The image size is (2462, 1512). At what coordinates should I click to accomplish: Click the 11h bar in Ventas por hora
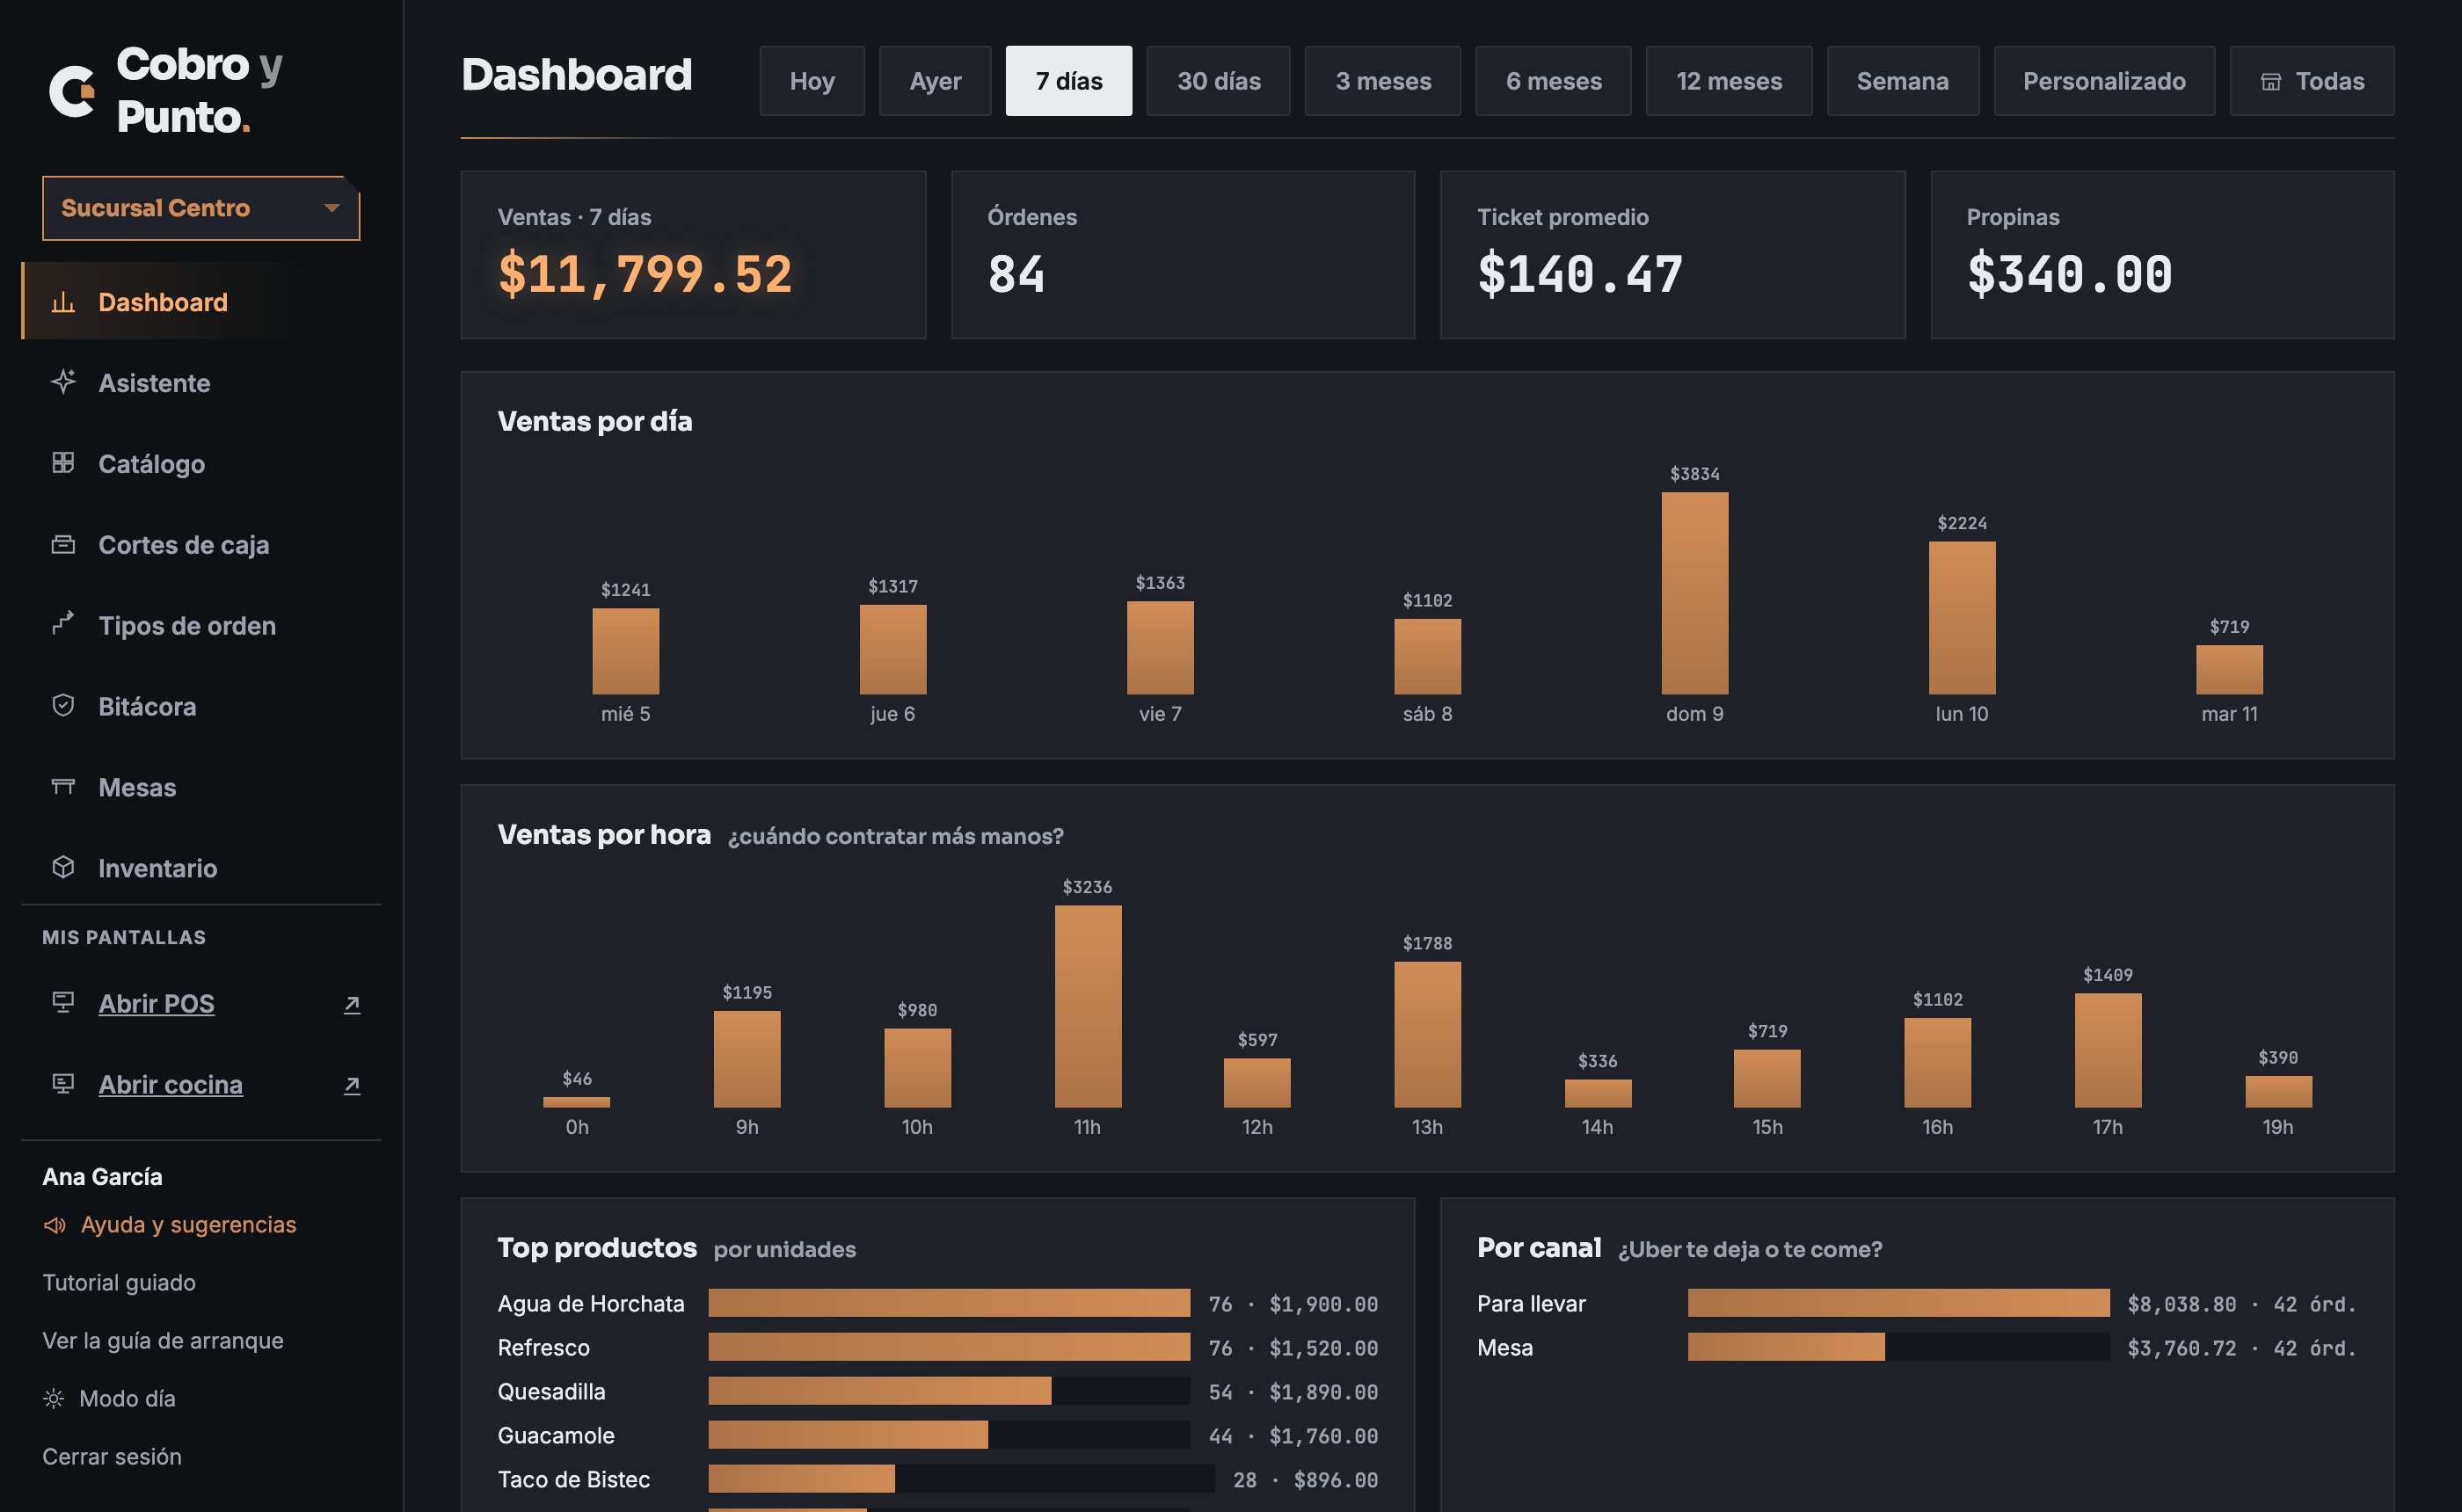[1087, 1006]
